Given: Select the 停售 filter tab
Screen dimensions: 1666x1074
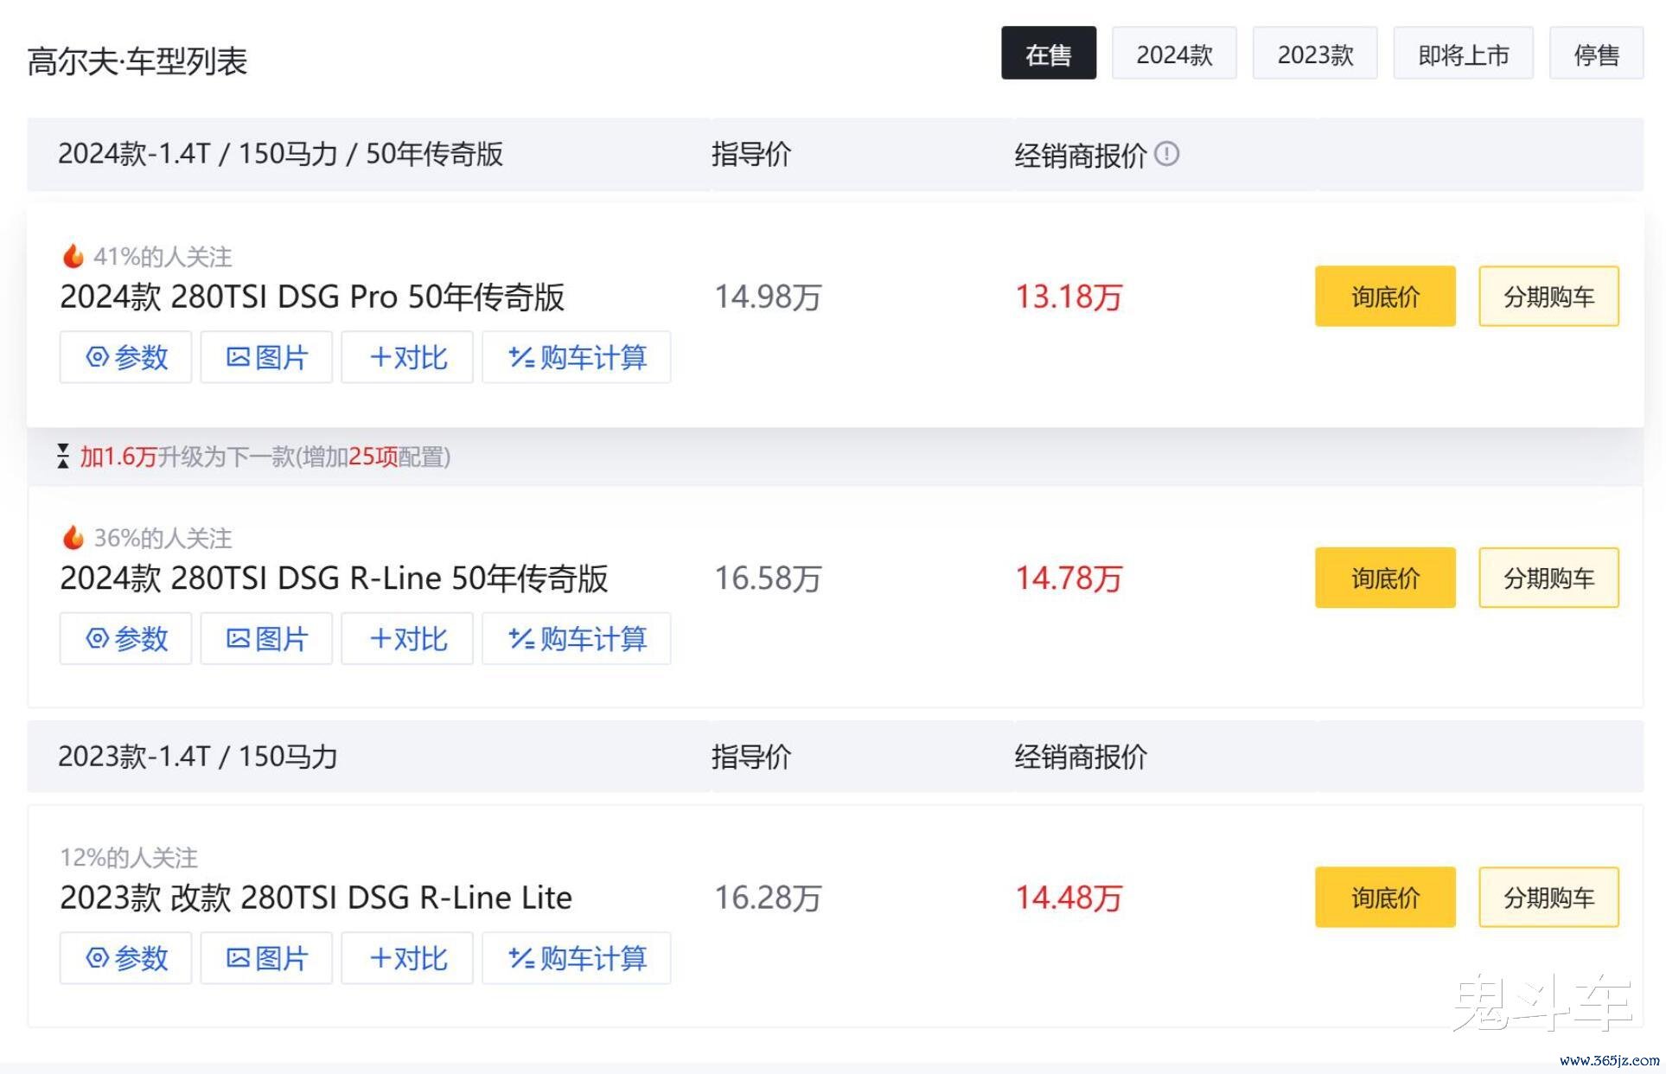Looking at the screenshot, I should coord(1596,54).
